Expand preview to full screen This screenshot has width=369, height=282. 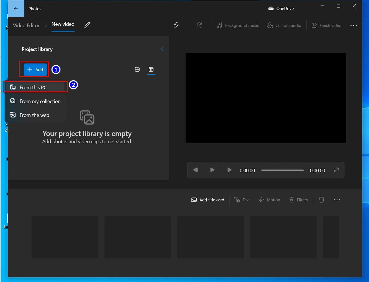(336, 170)
